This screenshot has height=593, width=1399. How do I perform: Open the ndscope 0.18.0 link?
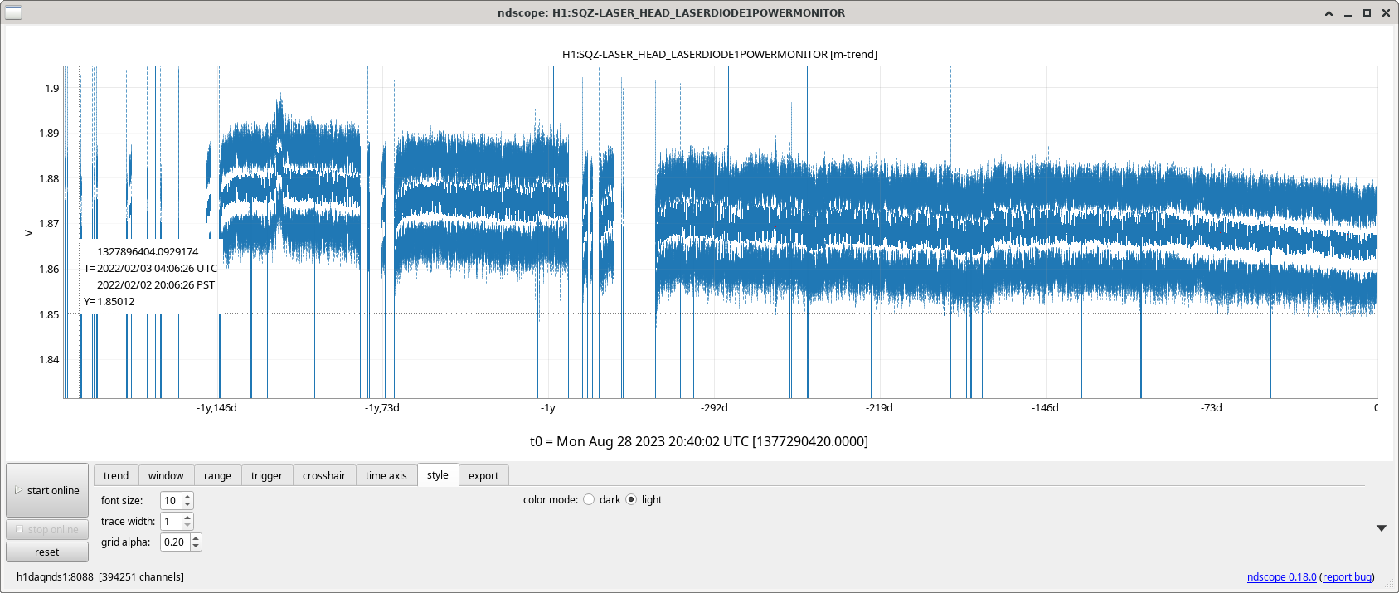1281,577
